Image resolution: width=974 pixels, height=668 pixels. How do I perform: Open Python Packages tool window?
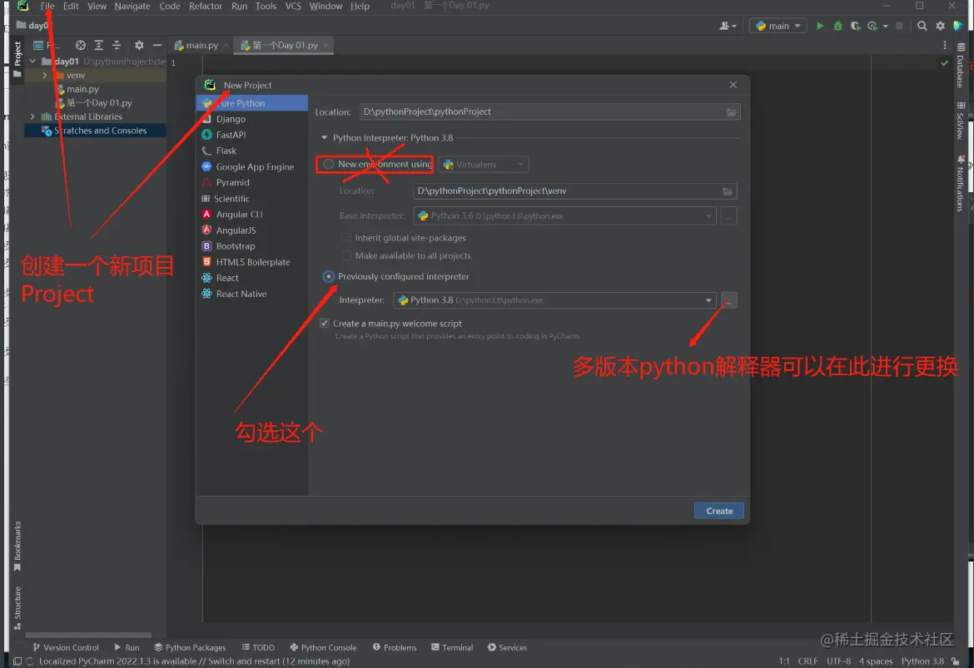coord(190,647)
